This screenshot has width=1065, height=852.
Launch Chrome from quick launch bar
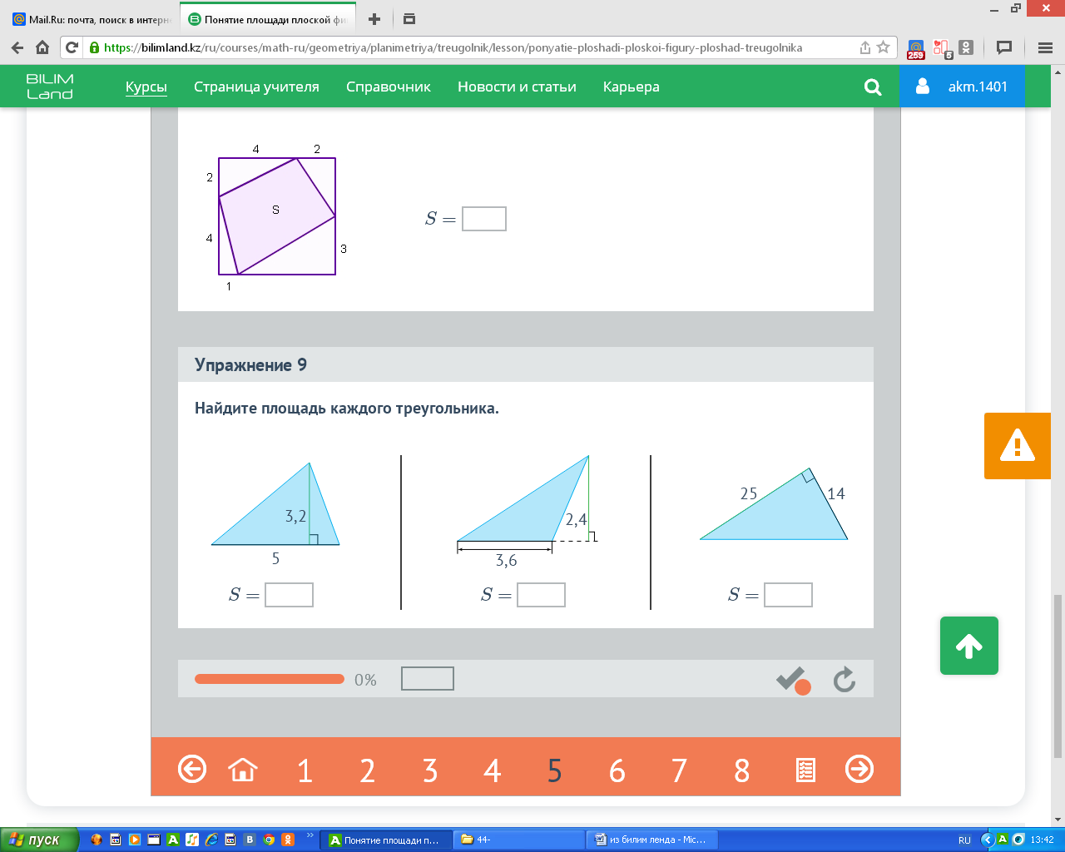269,840
